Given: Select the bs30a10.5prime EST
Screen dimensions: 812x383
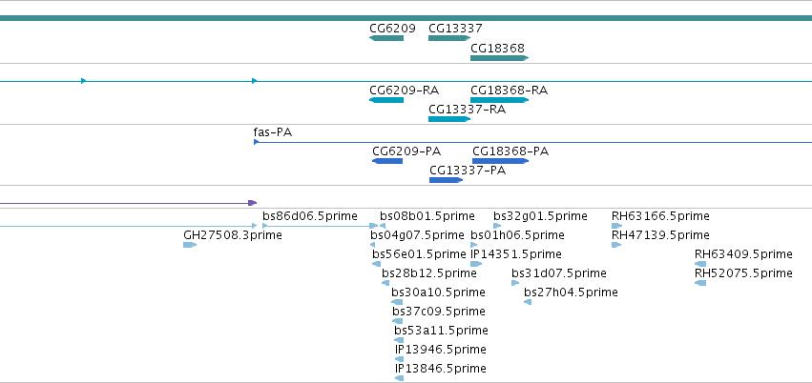Looking at the screenshot, I should pos(397,302).
